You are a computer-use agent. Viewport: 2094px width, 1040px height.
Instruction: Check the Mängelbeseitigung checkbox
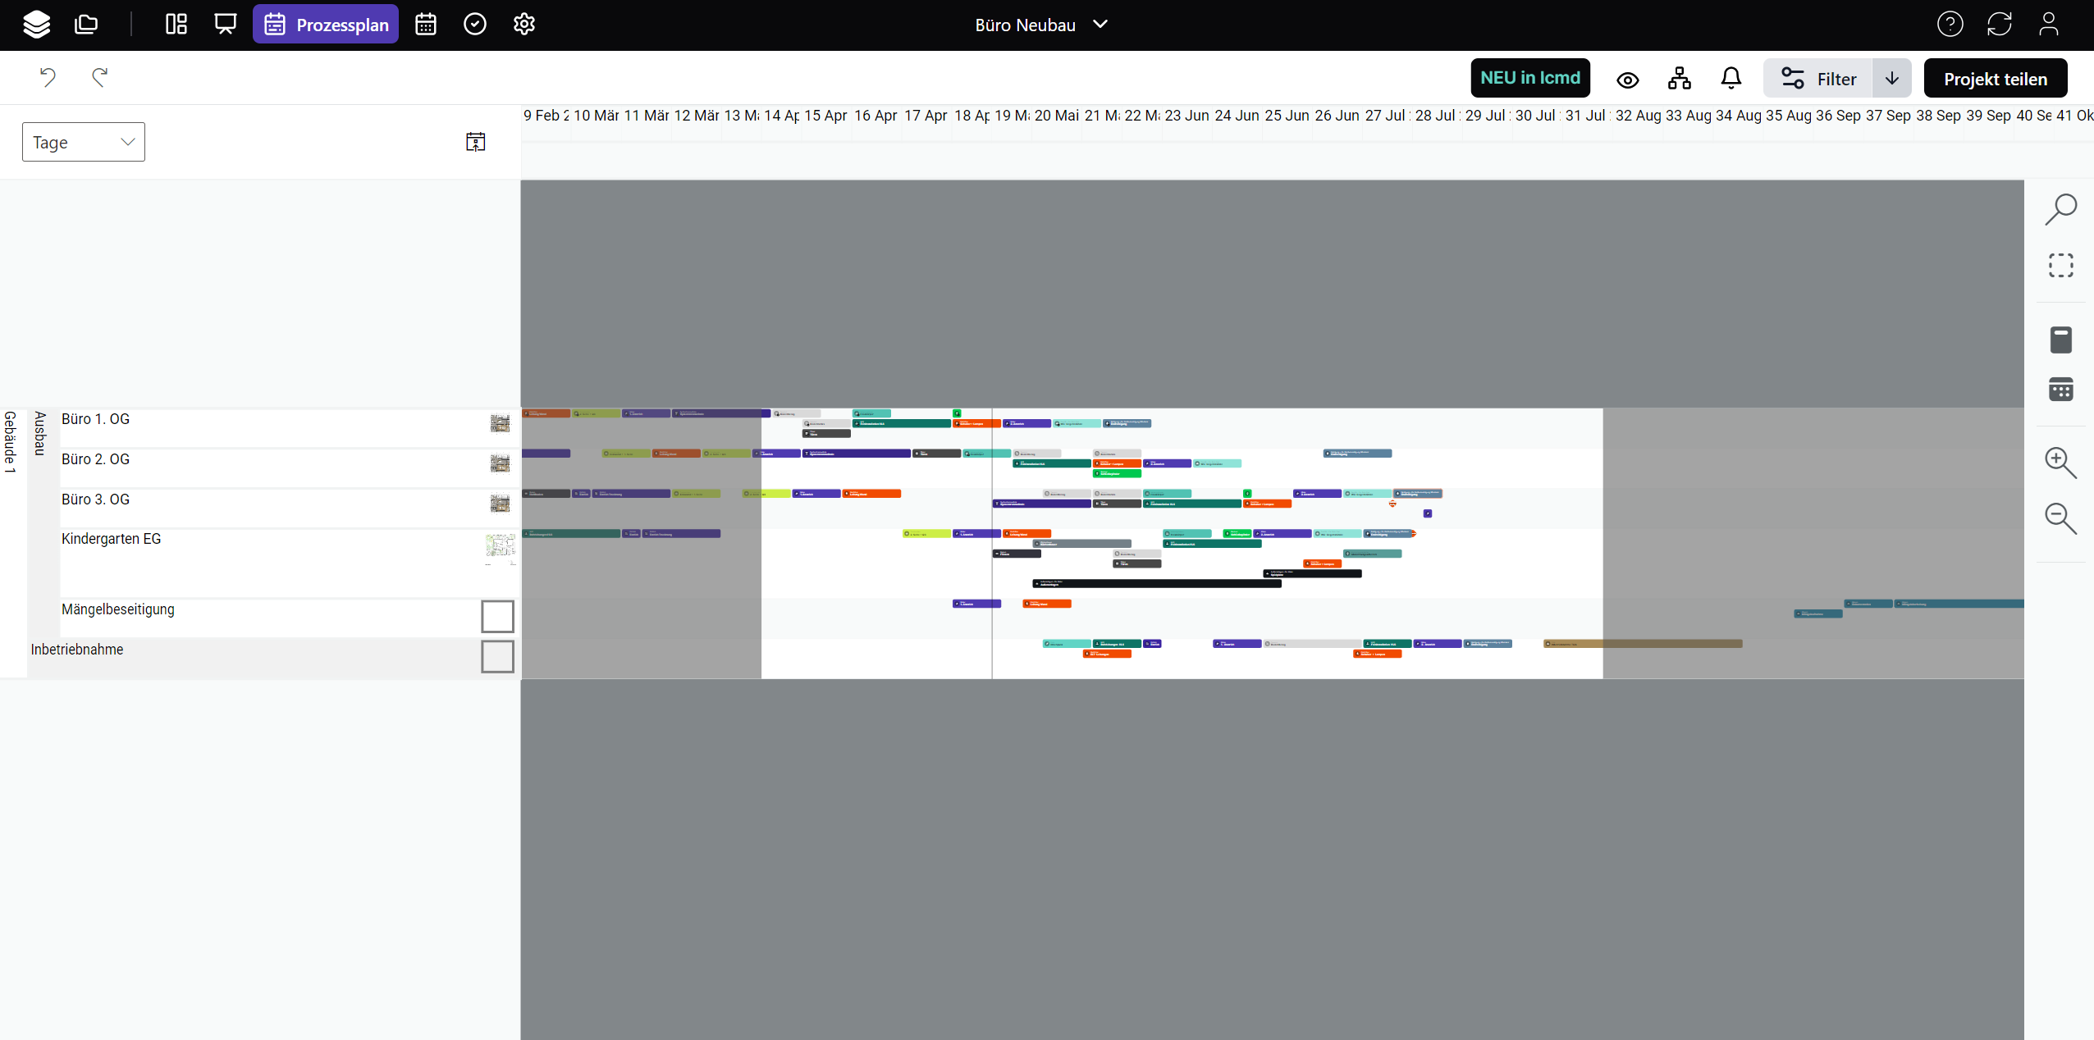click(497, 616)
